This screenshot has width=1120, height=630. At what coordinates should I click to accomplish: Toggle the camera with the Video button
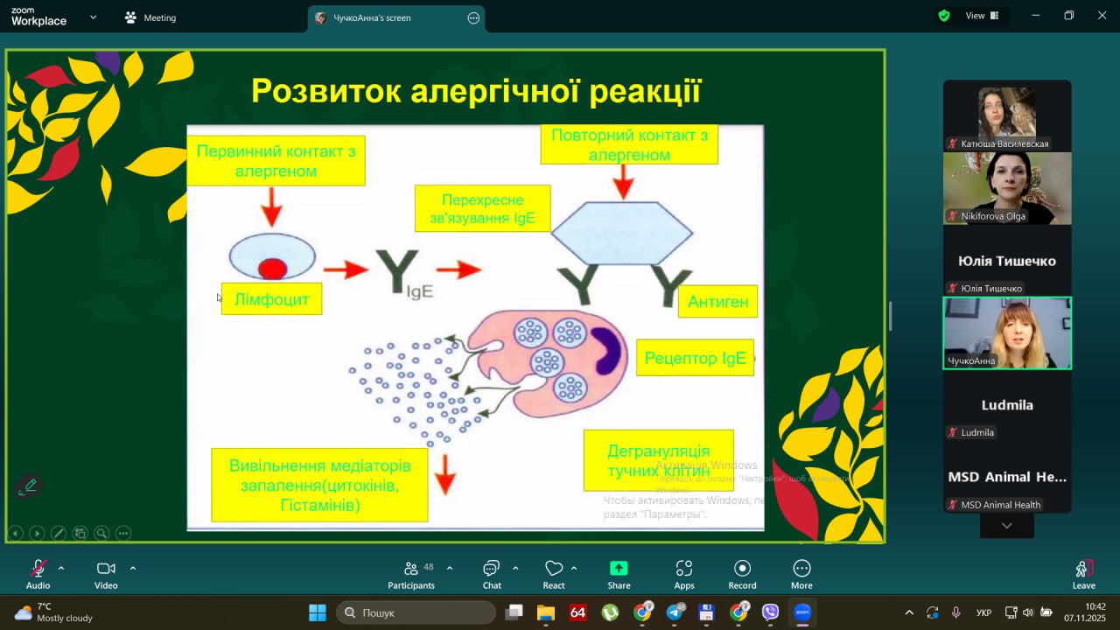[106, 573]
